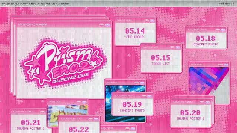Close the pixel-art image window
This screenshot has height=133, width=237.
coord(84,102)
